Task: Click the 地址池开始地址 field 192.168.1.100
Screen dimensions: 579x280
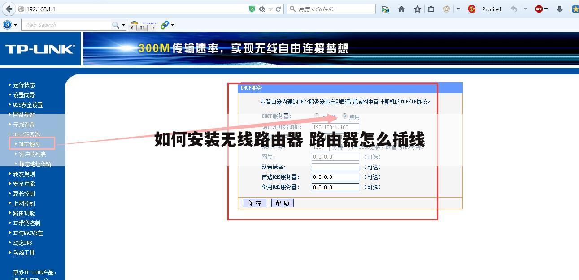Action: [x=335, y=127]
